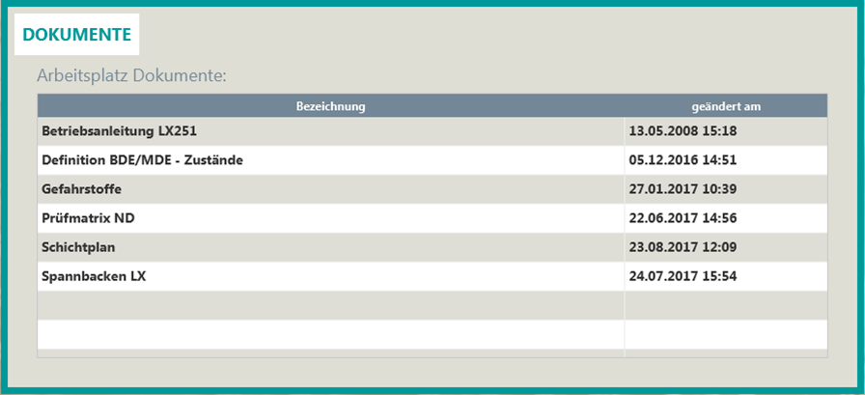Click date 13.05.2008 15:18 cell

coord(683,131)
